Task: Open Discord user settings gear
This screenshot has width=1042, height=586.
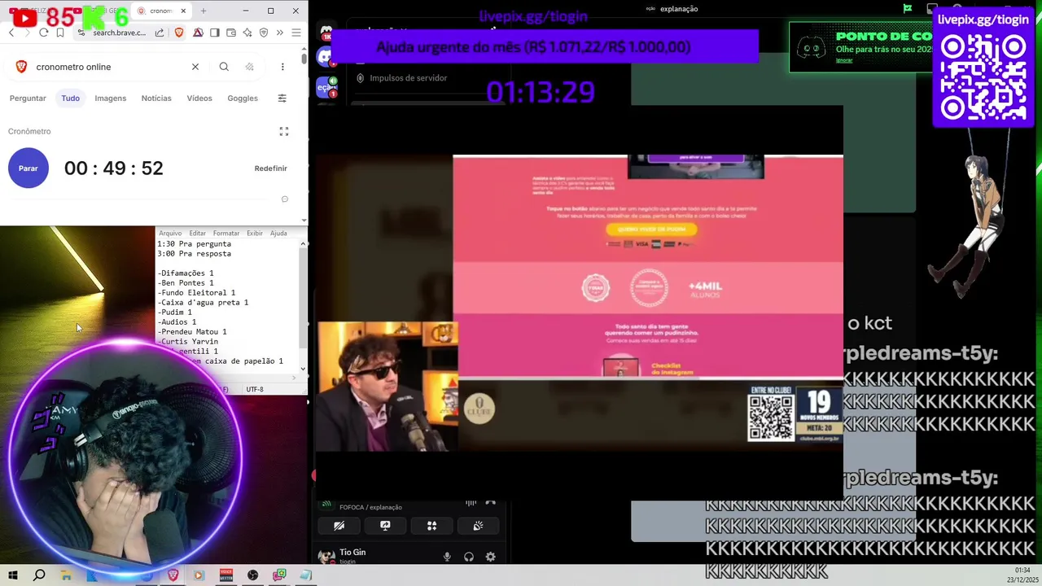Action: point(490,557)
